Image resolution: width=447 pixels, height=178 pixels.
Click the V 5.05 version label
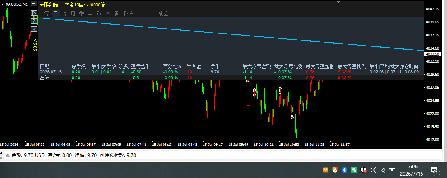tap(35, 45)
